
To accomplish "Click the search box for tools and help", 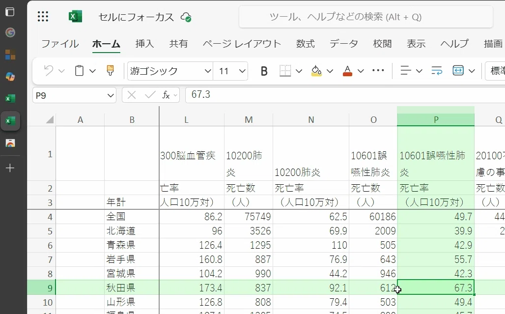I will click(366, 17).
